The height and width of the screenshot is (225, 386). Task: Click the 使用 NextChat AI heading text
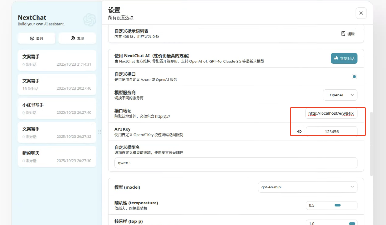pyautogui.click(x=152, y=56)
